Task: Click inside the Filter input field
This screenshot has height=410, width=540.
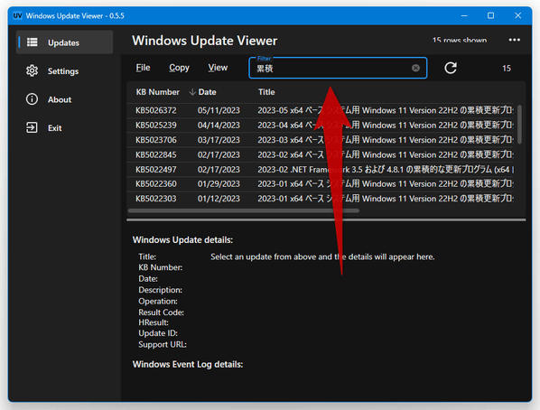Action: click(332, 69)
